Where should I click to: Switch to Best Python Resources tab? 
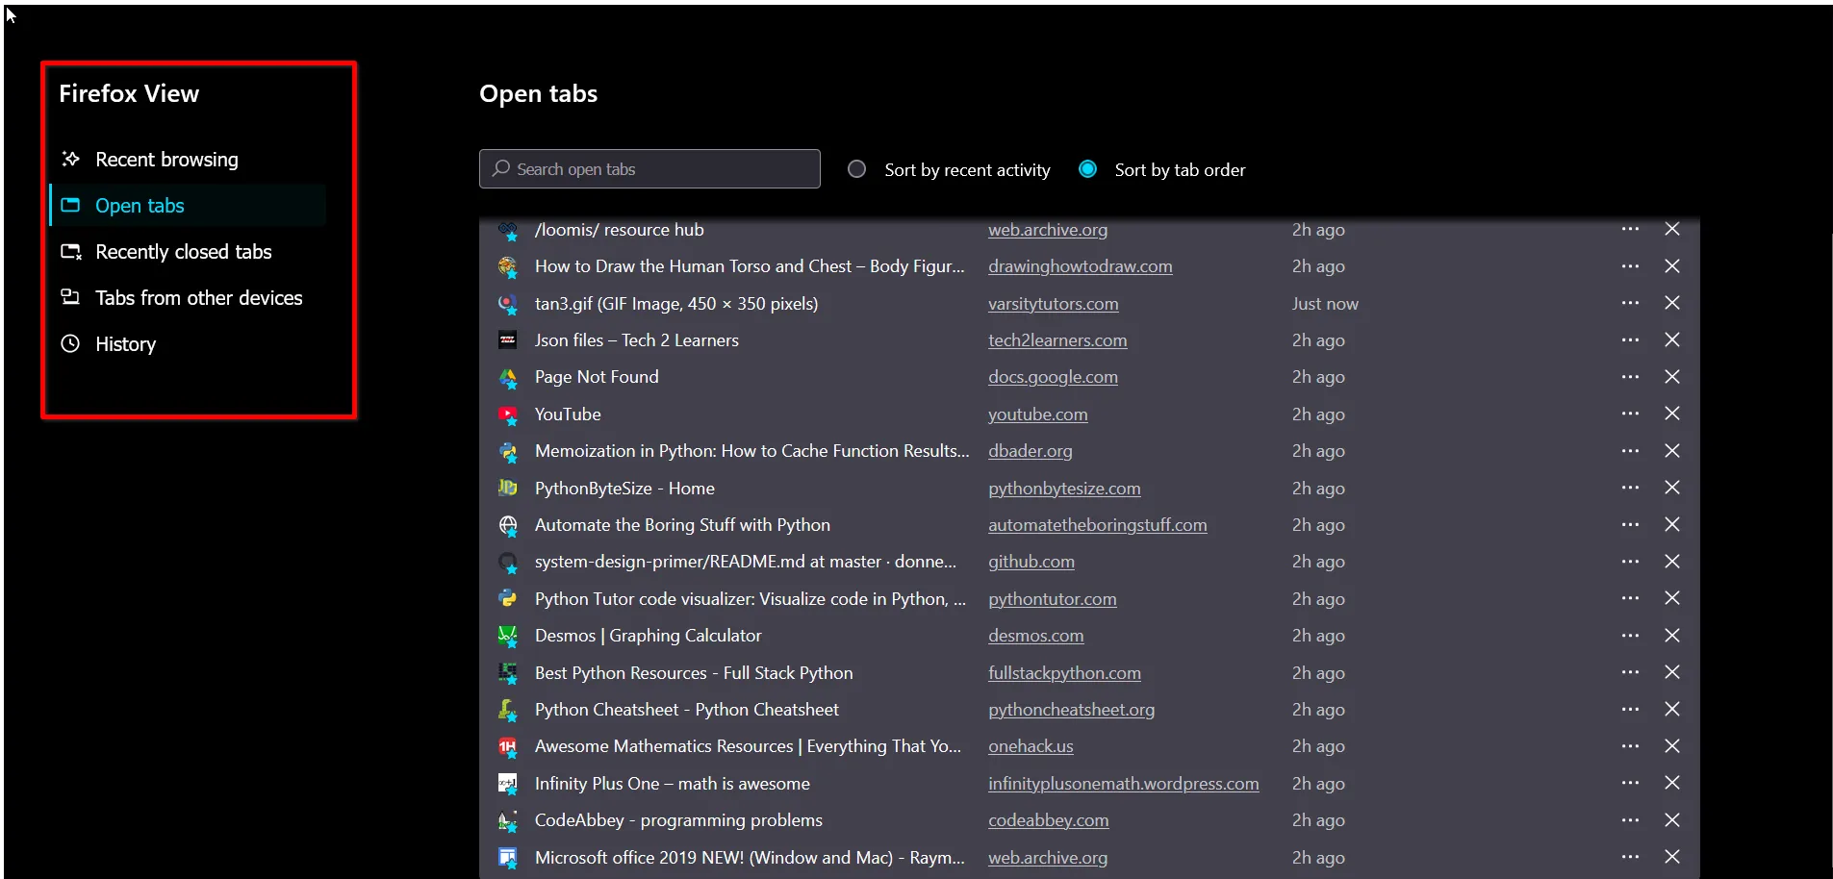694,673
